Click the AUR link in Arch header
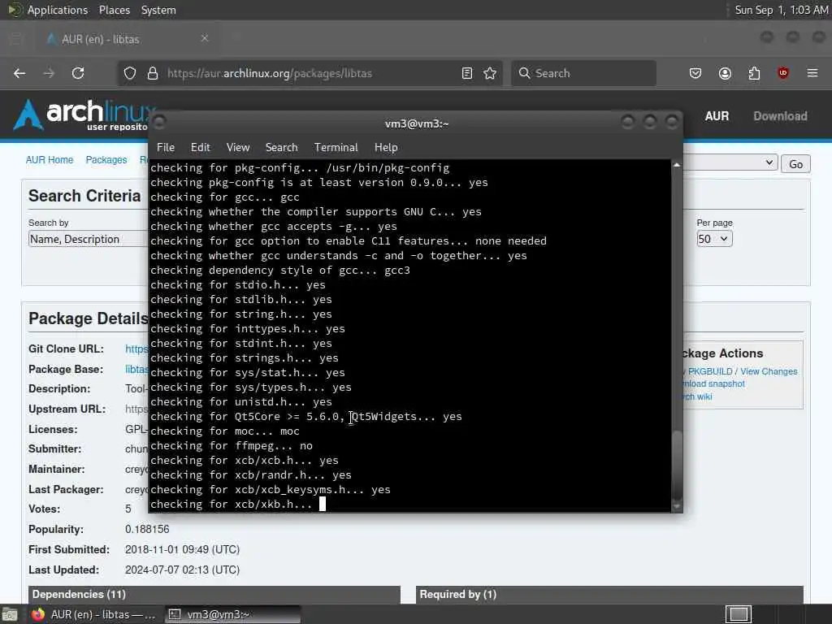Screen dimensions: 832x624 717,116
